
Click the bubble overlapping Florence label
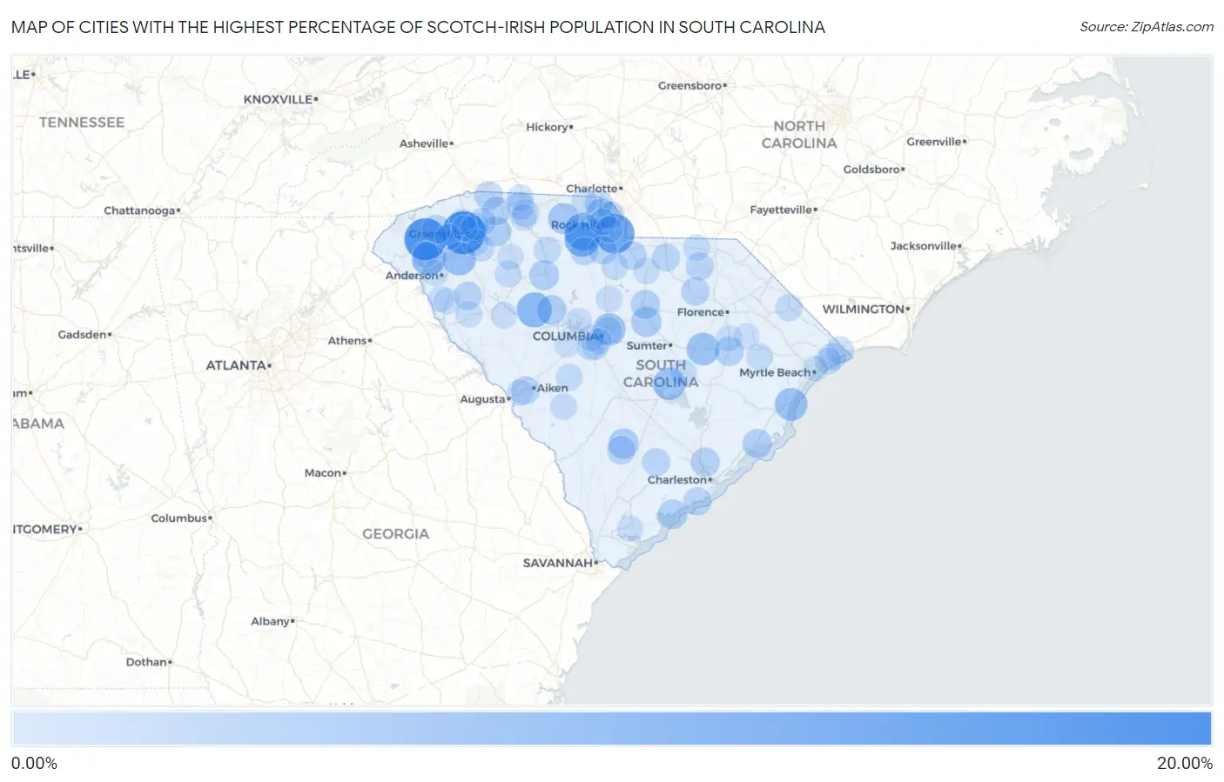pyautogui.click(x=695, y=292)
